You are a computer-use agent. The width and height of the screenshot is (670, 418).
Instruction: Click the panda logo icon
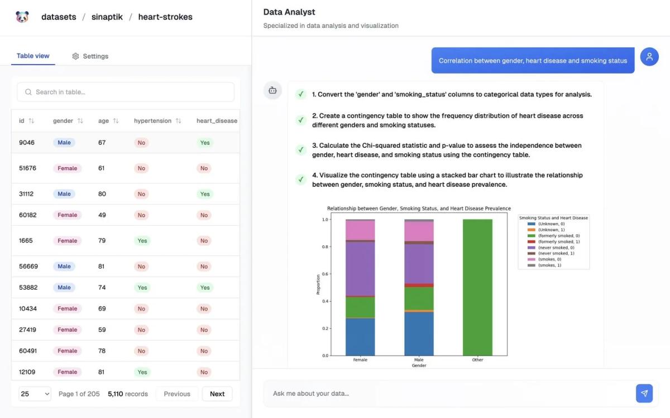(x=22, y=17)
